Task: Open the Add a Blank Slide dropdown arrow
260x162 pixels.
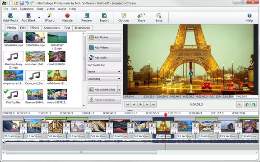Action: [x=119, y=90]
